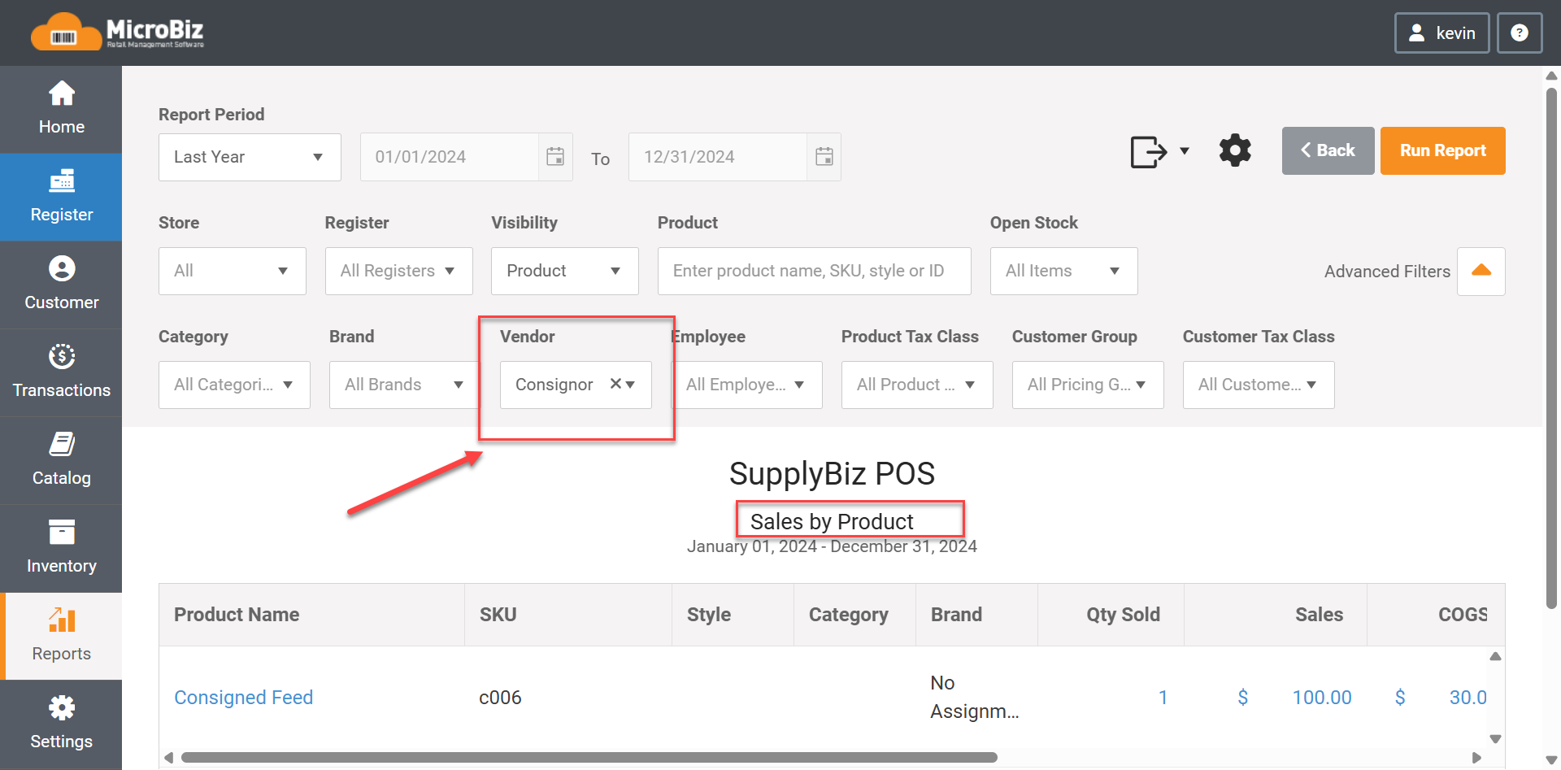Click the table scroll left arrow

(x=168, y=758)
